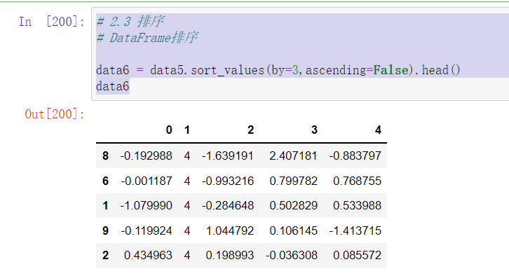
Task: Click cell value -0.001187
Action: point(147,181)
